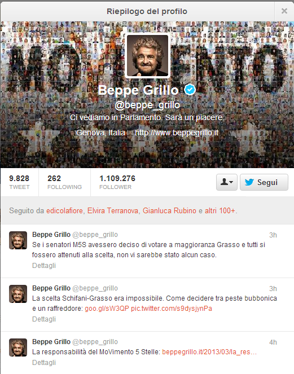This screenshot has width=294, height=374.
Task: Click the Segui follow button
Action: (x=264, y=182)
